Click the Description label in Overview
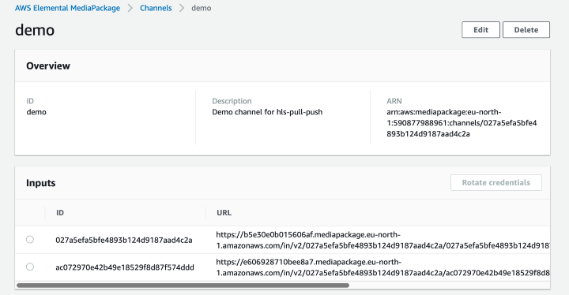This screenshot has width=569, height=295. (x=232, y=101)
